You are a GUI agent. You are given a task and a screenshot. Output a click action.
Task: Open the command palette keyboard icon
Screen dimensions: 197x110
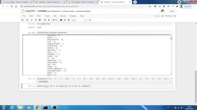90,20
